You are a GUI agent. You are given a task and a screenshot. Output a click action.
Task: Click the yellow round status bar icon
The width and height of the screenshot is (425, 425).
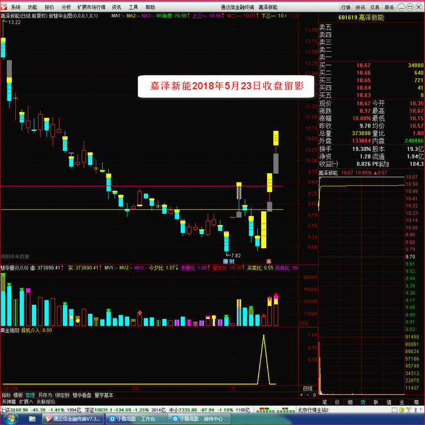pyautogui.click(x=401, y=410)
